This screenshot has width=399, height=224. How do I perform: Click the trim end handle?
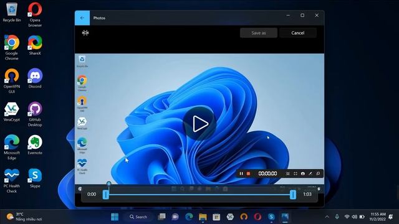coord(293,195)
